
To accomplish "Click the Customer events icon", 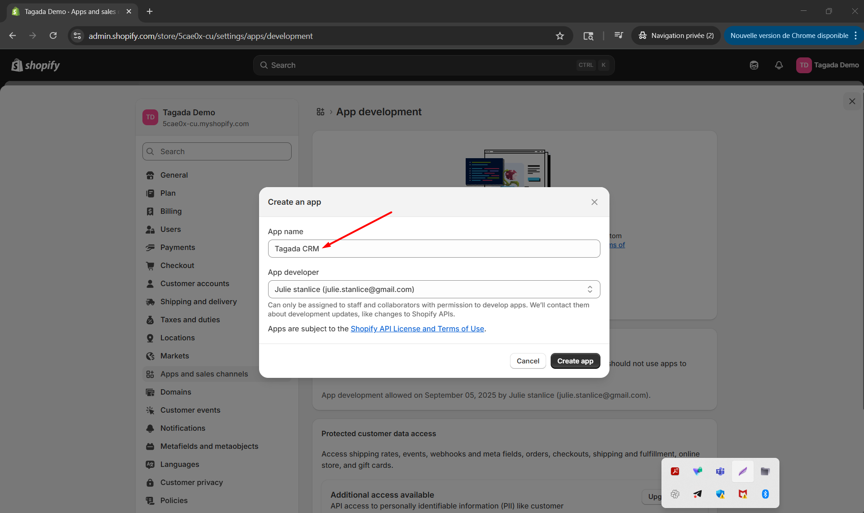I will (150, 410).
